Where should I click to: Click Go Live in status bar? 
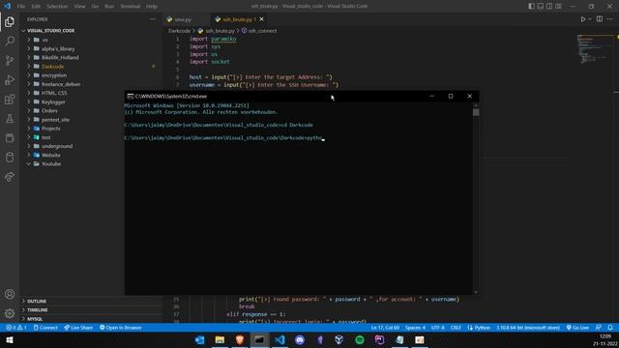coord(577,328)
